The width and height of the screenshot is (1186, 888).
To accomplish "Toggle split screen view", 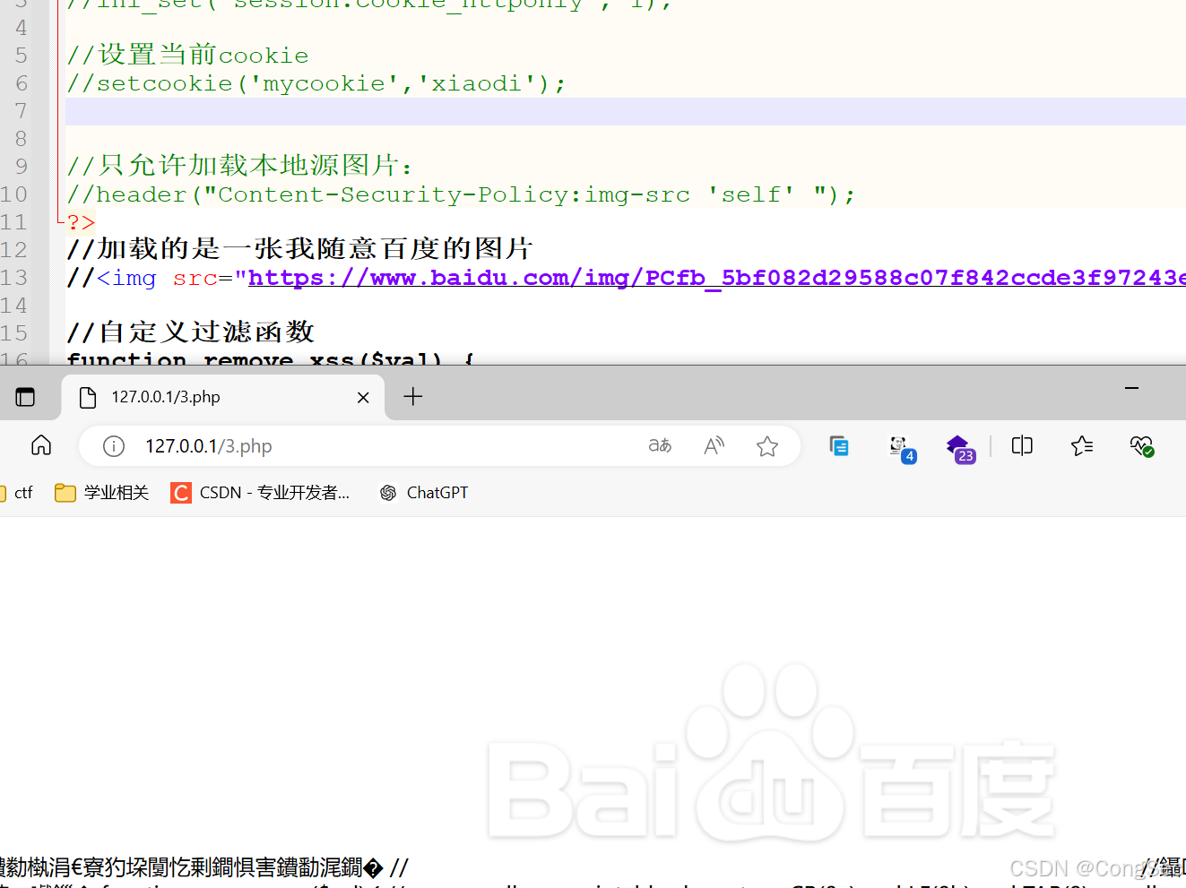I will (1022, 445).
